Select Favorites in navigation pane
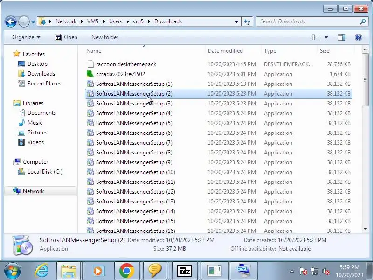Image resolution: width=373 pixels, height=280 pixels. tap(34, 54)
